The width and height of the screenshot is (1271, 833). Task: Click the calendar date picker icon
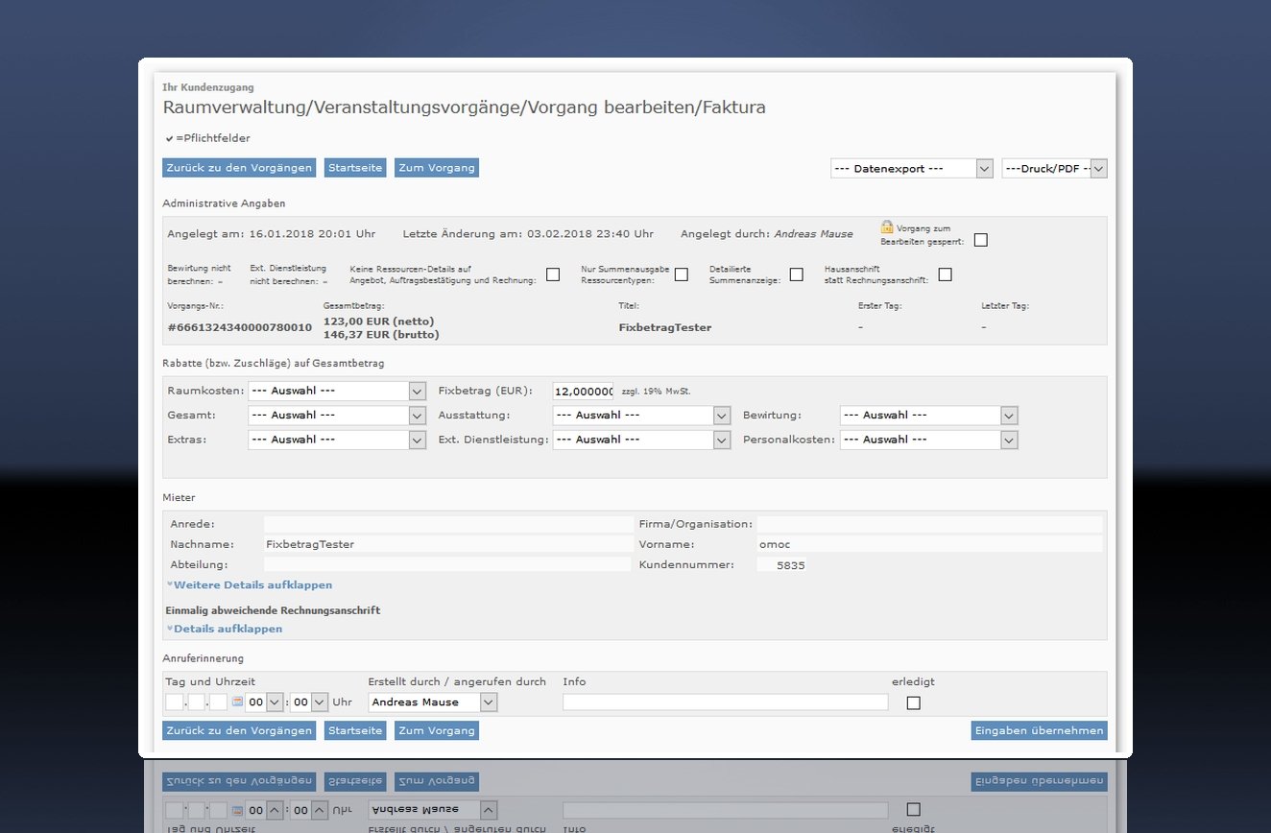pos(237,702)
